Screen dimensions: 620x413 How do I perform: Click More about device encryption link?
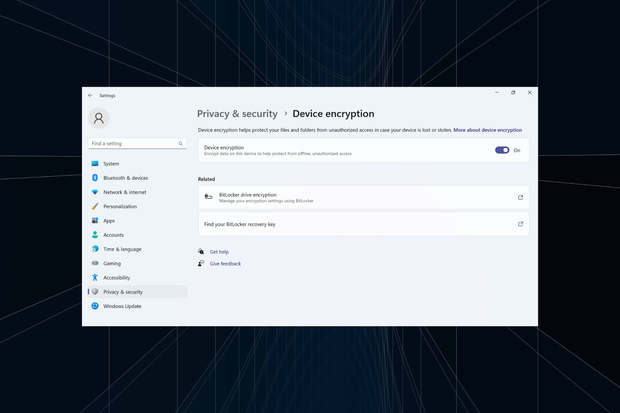(488, 130)
